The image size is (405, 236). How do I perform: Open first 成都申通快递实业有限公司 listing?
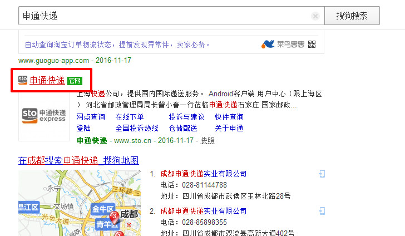(203, 174)
